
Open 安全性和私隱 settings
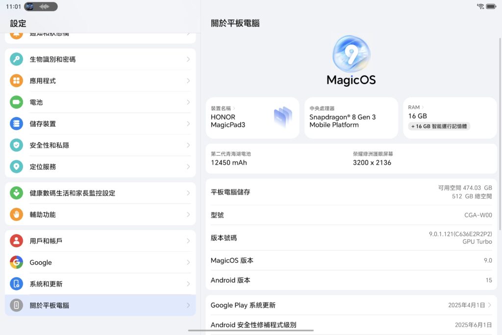coord(100,145)
